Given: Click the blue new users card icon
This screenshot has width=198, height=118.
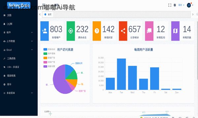Looking at the screenshot, I should coord(45,31).
